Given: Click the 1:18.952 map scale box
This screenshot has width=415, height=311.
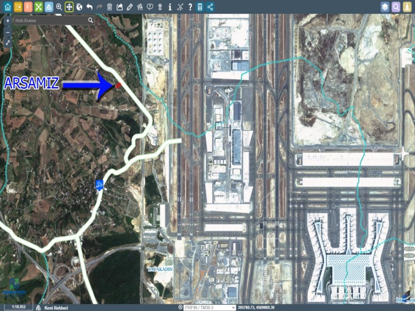Looking at the screenshot, I should (x=19, y=307).
